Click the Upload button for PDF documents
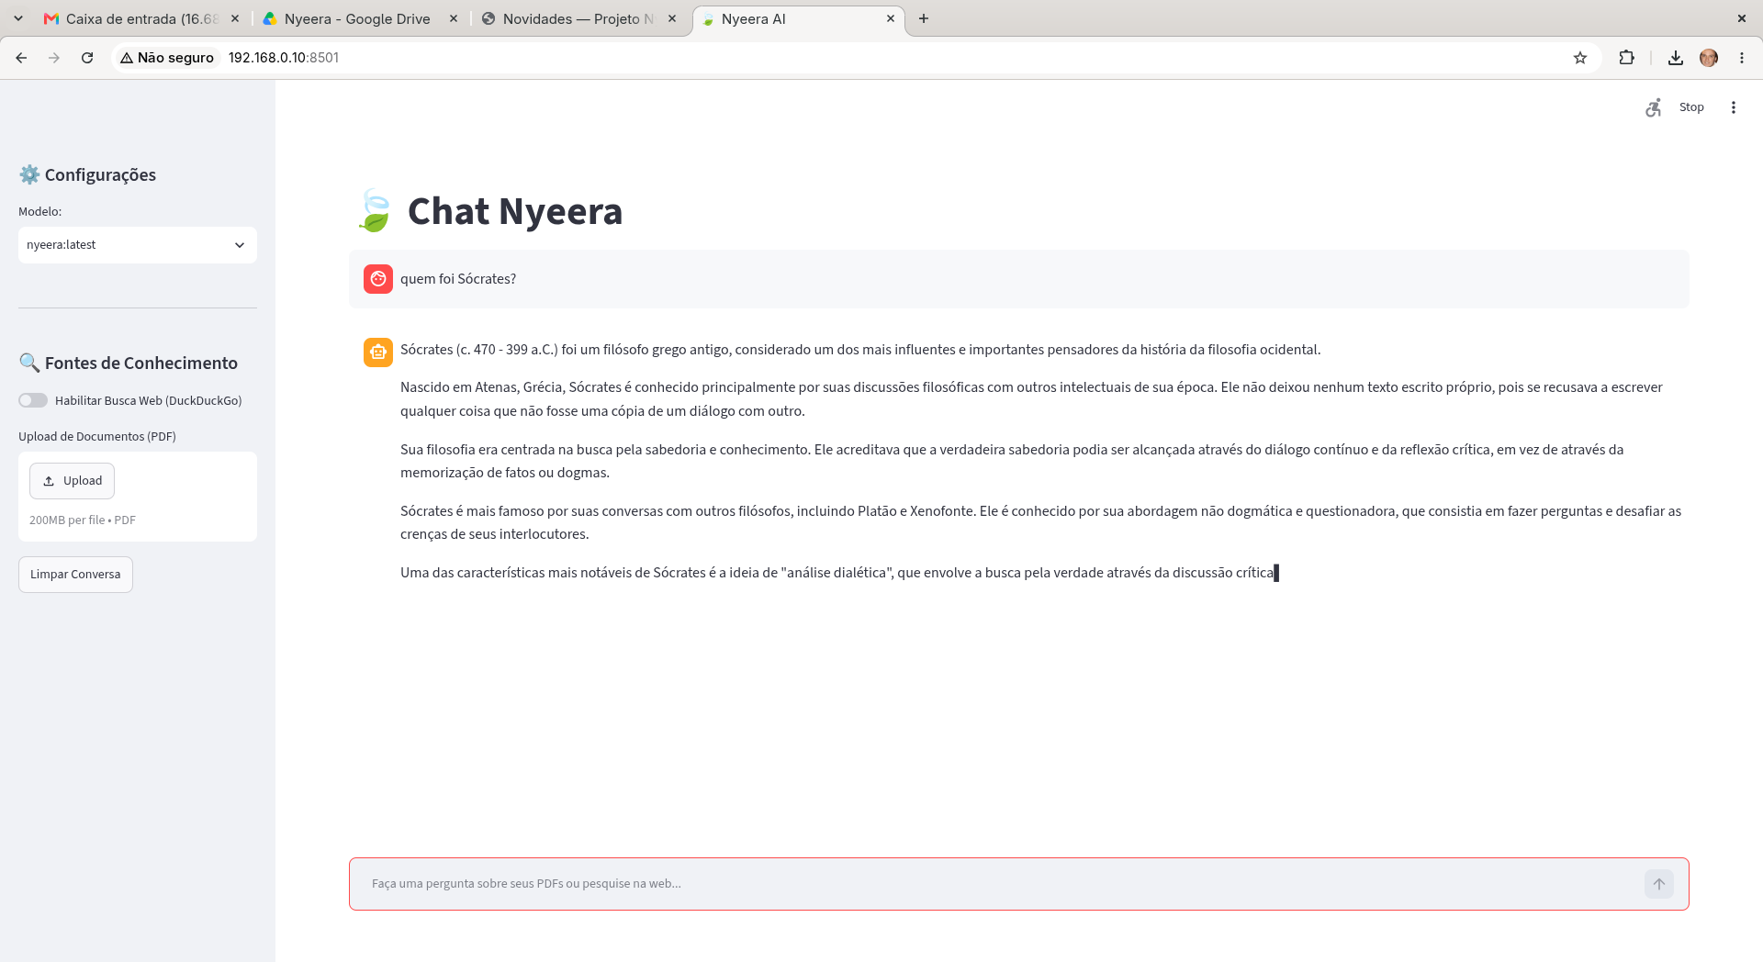Screen dimensions: 1763x962 click(72, 481)
